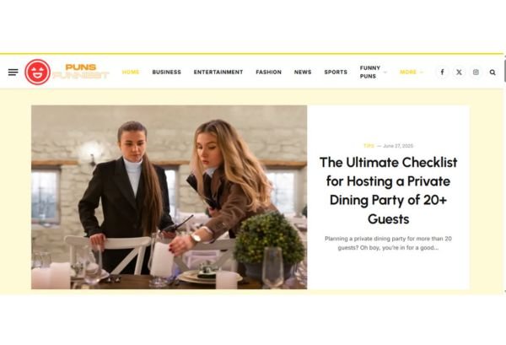The height and width of the screenshot is (345, 506).
Task: Expand the More menu chevron
Action: pos(421,73)
